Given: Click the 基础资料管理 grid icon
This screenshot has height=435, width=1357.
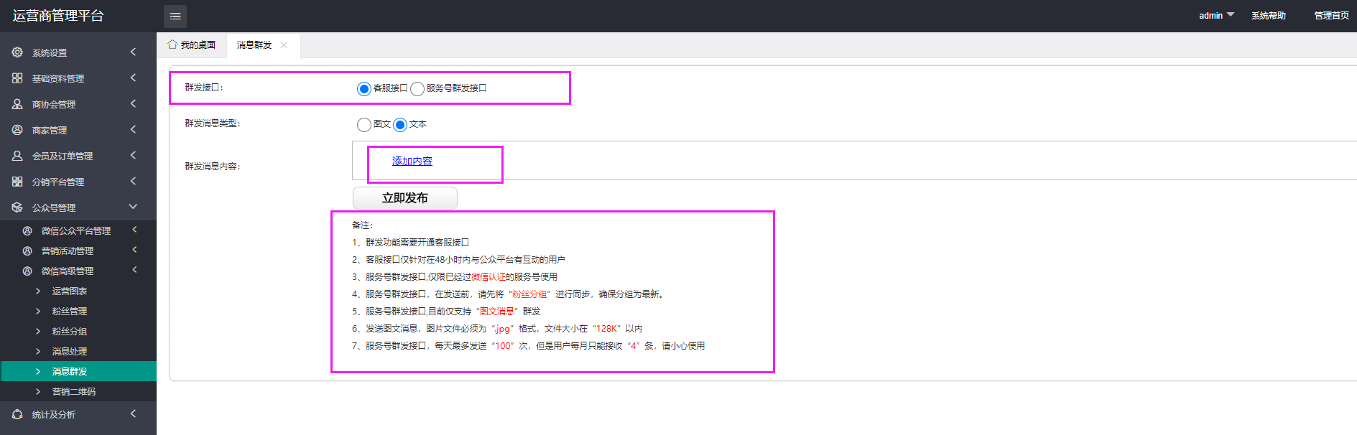Looking at the screenshot, I should 17,78.
